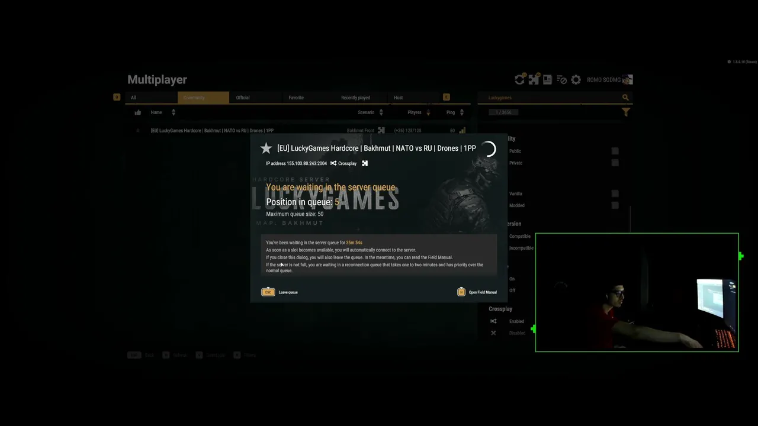
Task: Click the Multiplayer page title
Action: pos(157,80)
